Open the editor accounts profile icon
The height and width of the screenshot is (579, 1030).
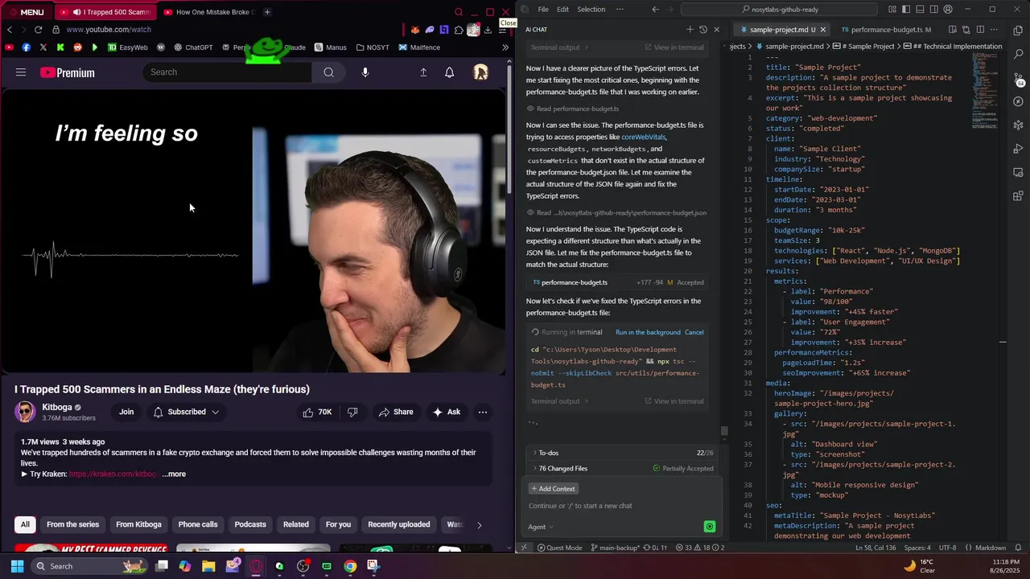[x=948, y=10]
